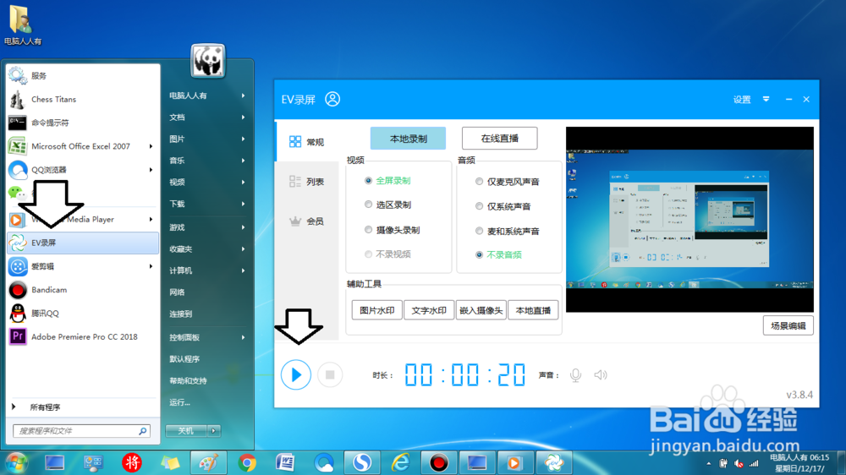Launch EV录屏 from the Start menu

83,243
